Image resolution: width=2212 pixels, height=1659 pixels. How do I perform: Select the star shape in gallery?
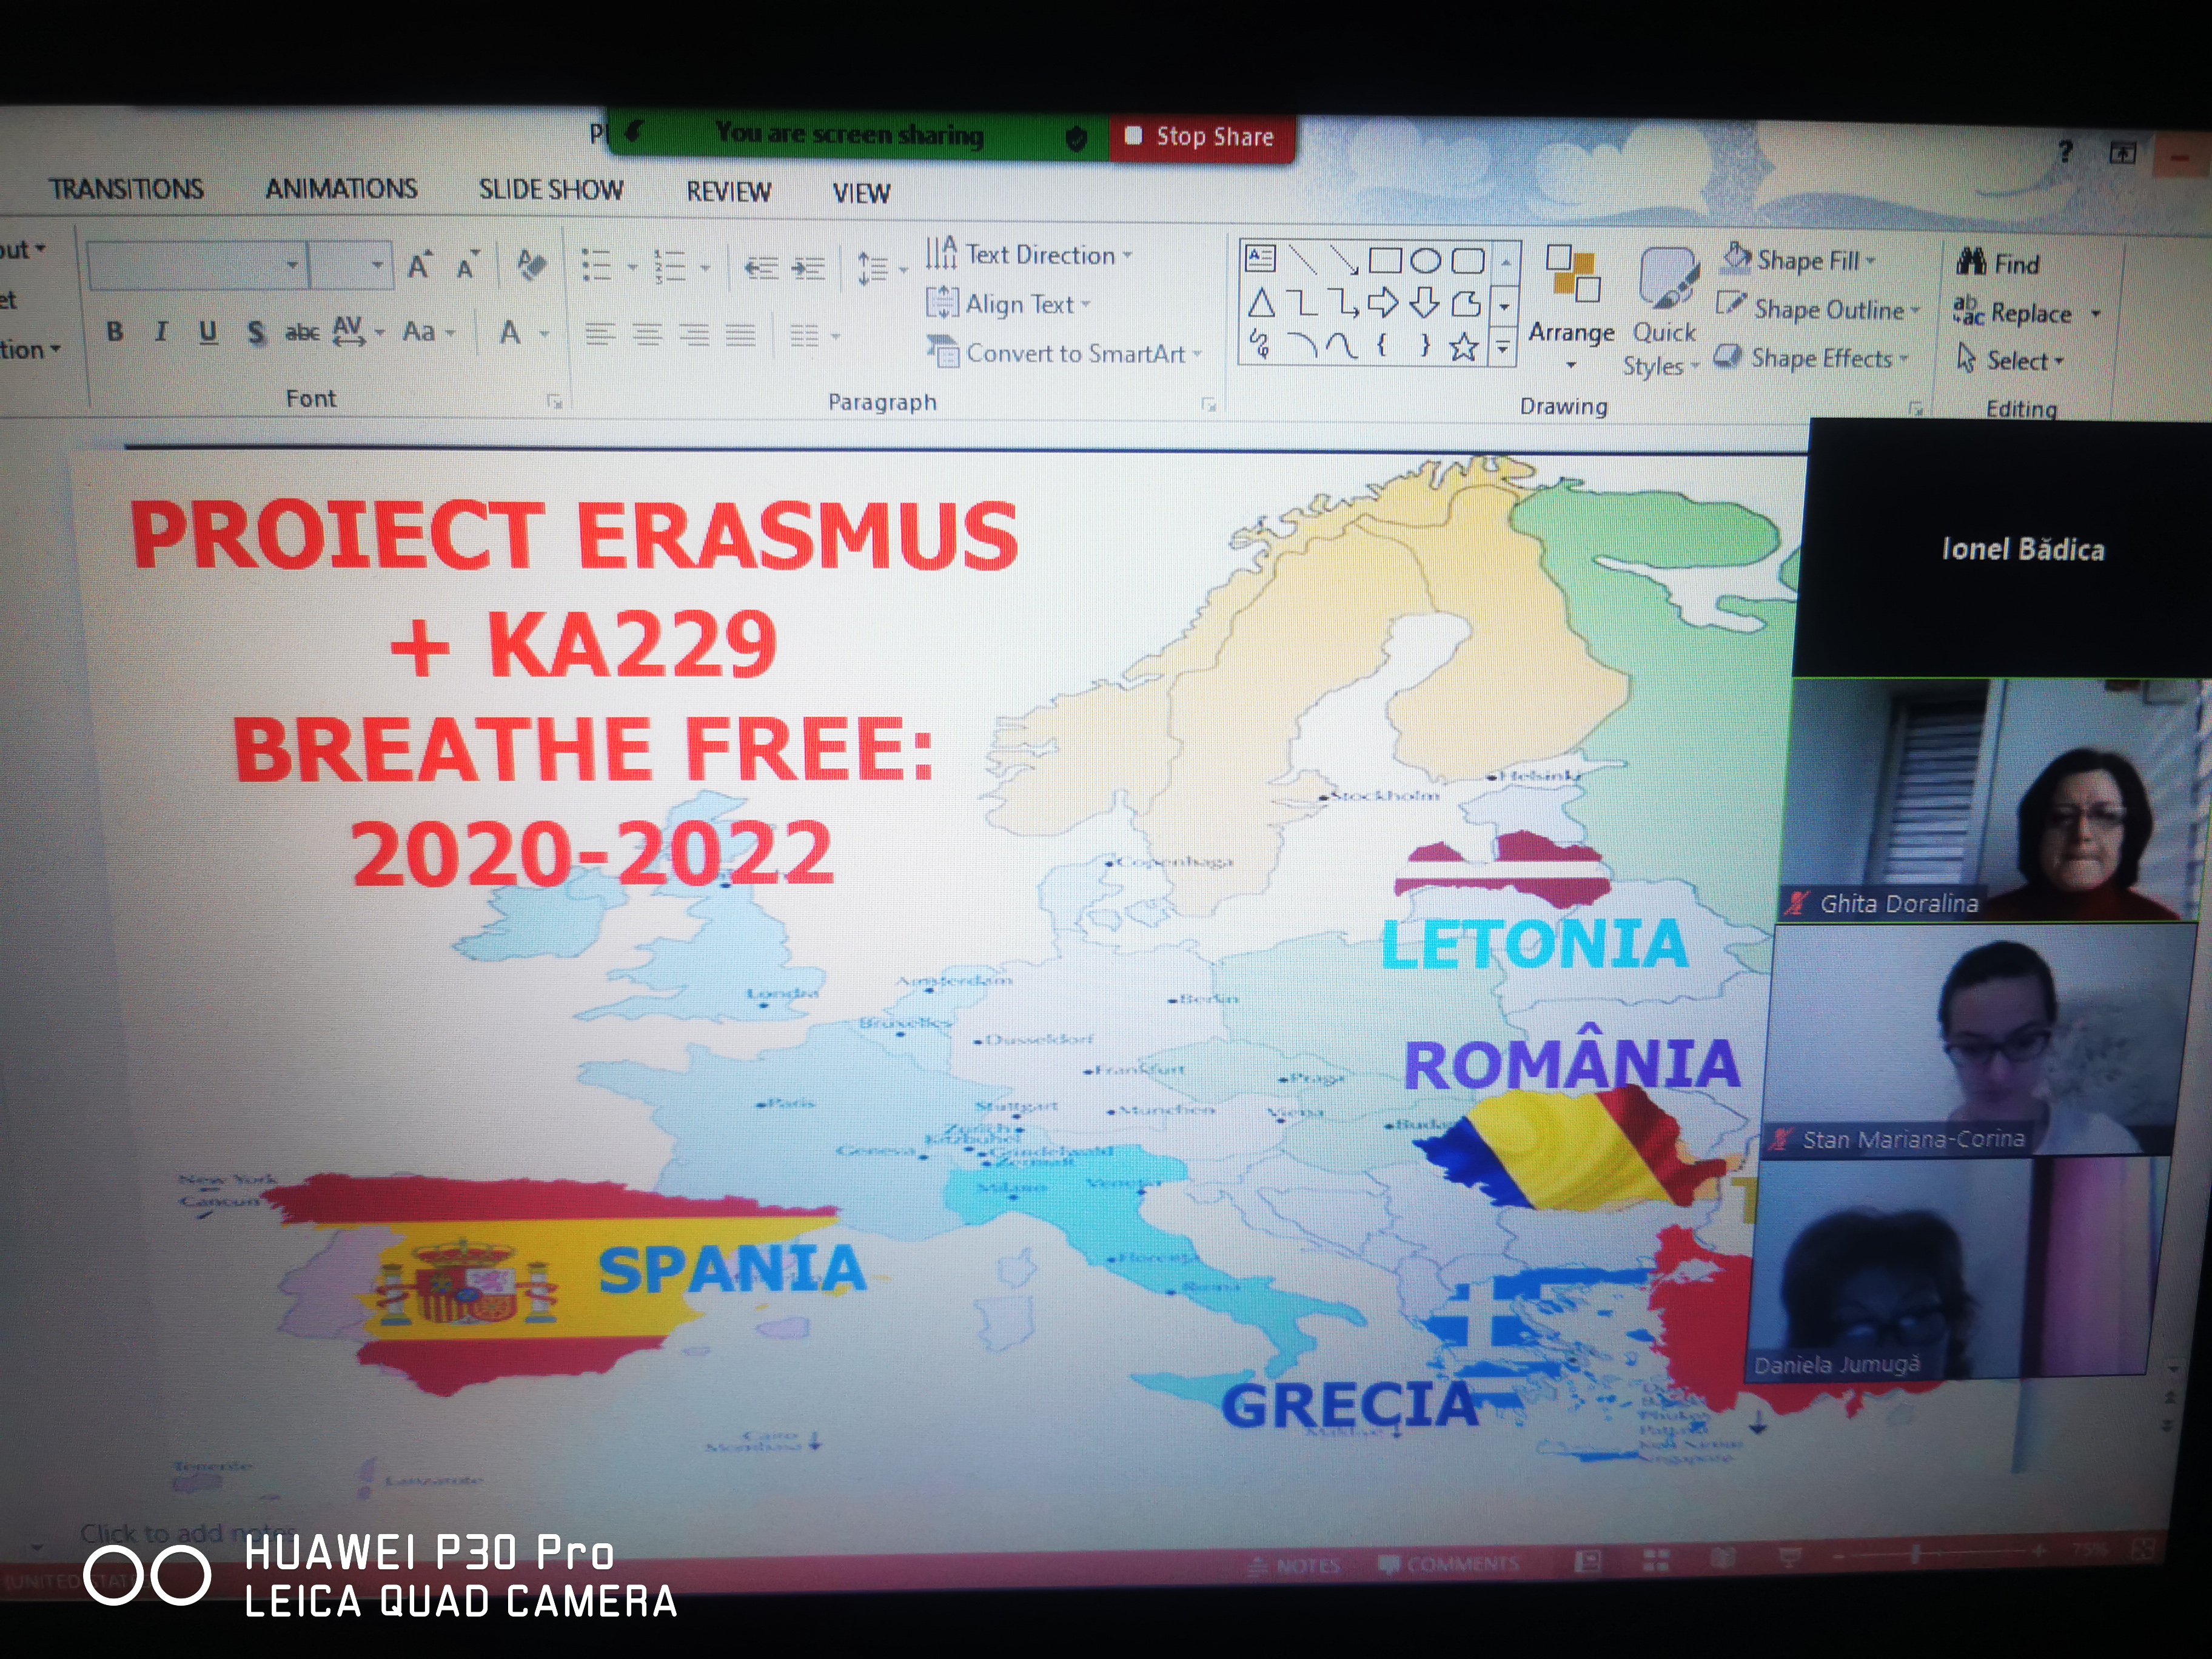(x=1464, y=347)
